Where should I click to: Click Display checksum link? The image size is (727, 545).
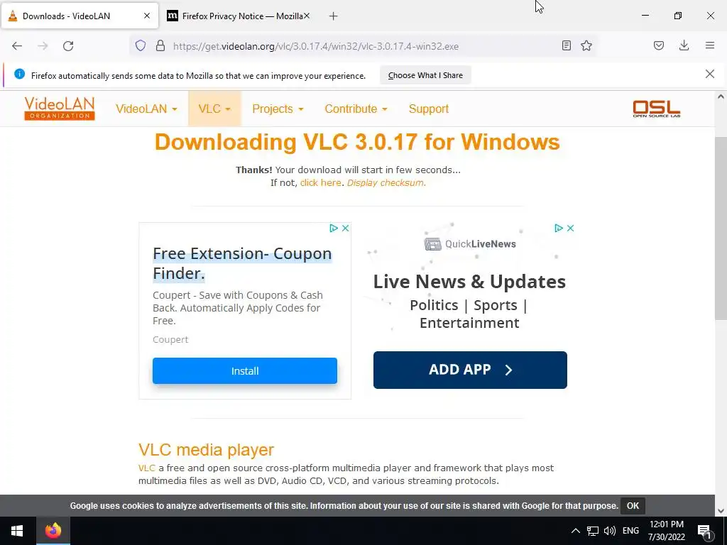click(x=386, y=182)
